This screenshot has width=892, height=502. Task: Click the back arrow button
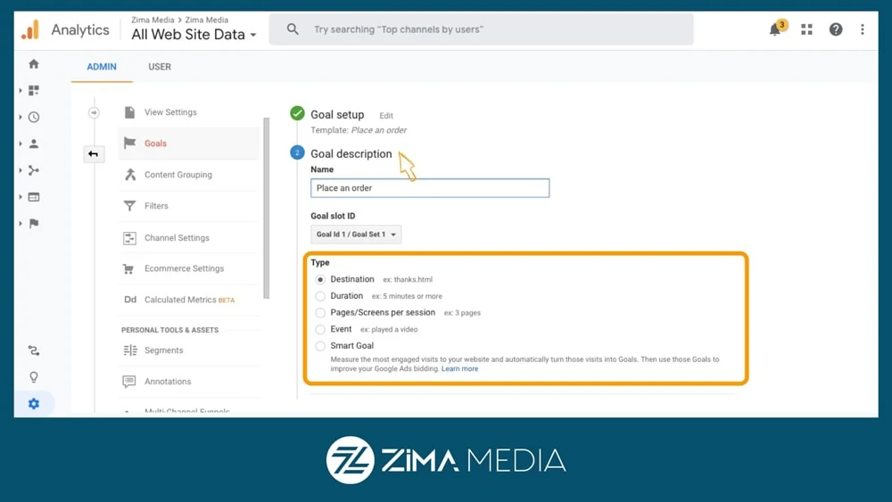93,154
